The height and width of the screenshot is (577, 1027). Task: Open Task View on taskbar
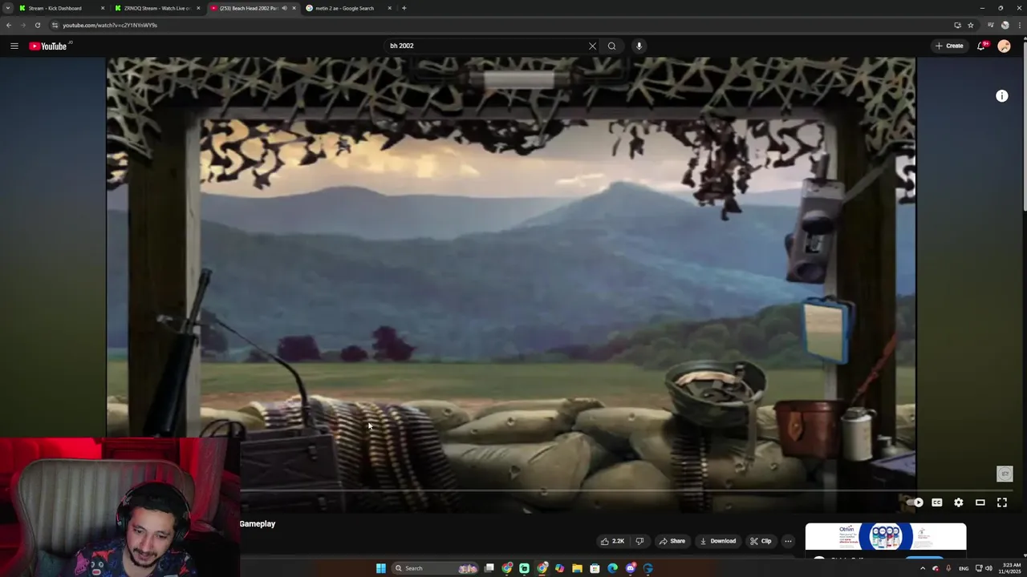pos(489,568)
